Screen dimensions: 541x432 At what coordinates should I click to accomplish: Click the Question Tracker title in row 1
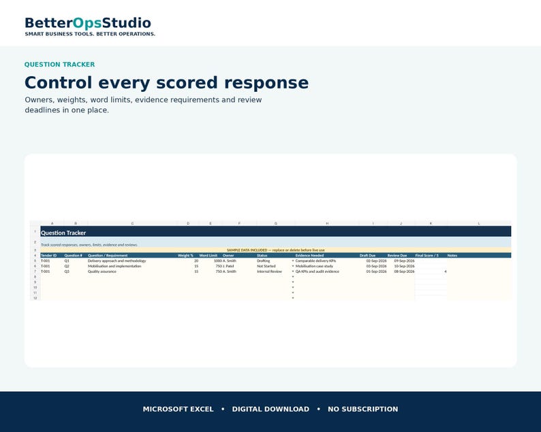63,233
